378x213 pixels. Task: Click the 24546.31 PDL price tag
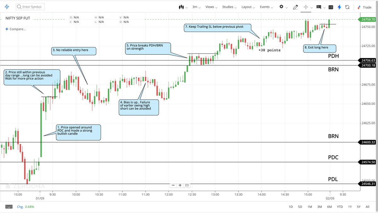pyautogui.click(x=367, y=184)
